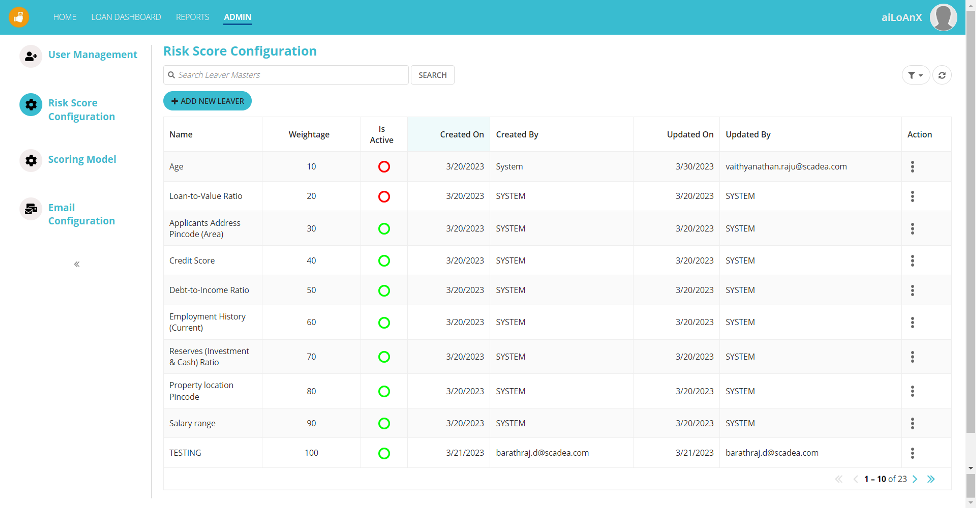Viewport: 976px width, 508px height.
Task: Click the Weightage value 100
Action: pyautogui.click(x=311, y=453)
